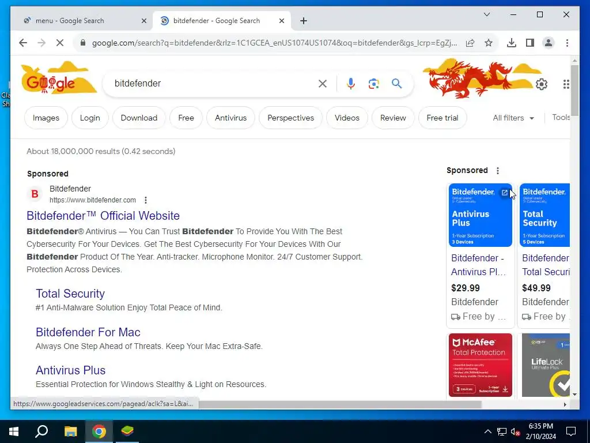This screenshot has width=590, height=443.
Task: Filter results by Images
Action: [x=46, y=118]
